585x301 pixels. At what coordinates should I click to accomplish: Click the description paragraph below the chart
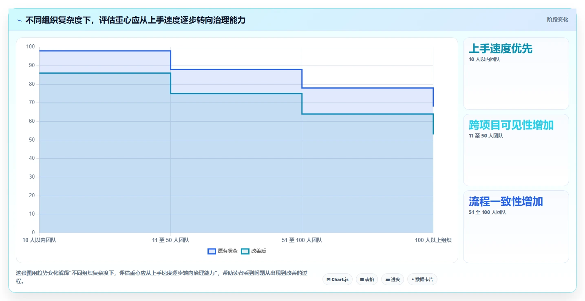coord(161,277)
